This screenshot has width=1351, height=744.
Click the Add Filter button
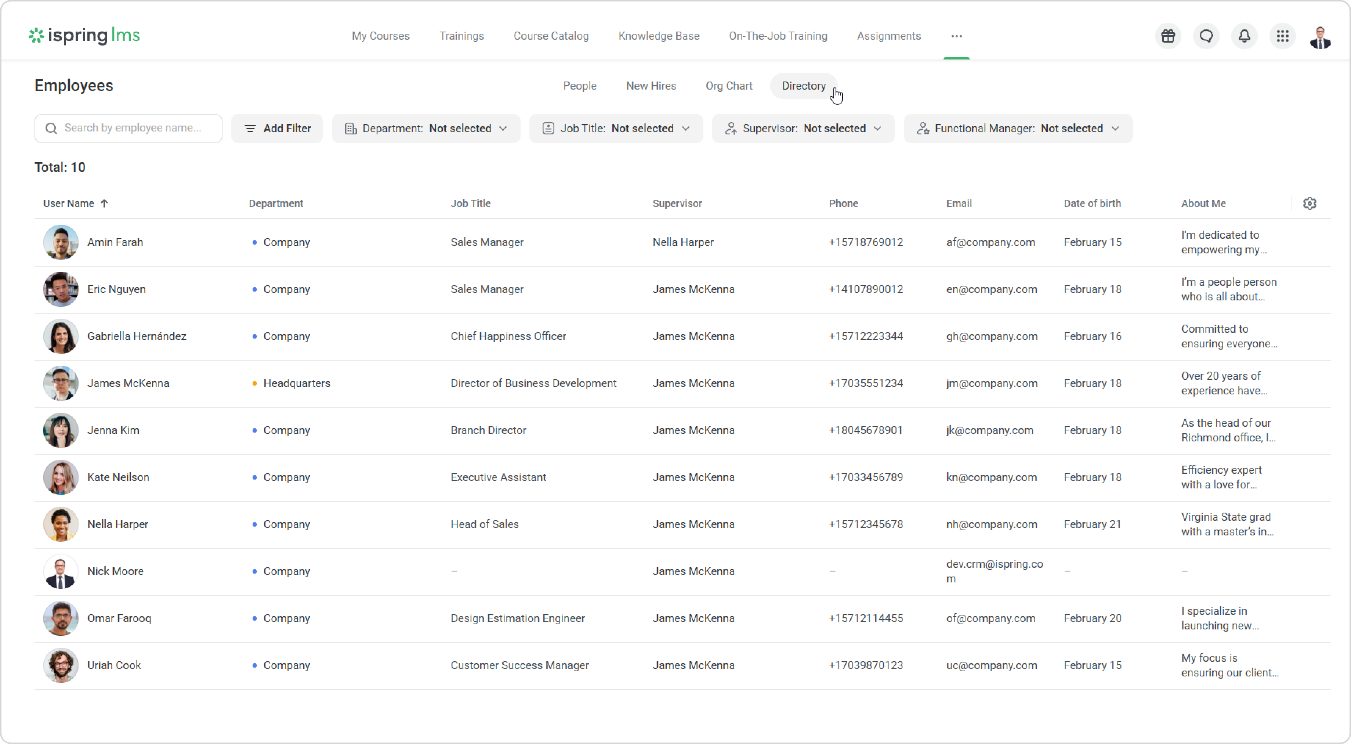click(277, 129)
